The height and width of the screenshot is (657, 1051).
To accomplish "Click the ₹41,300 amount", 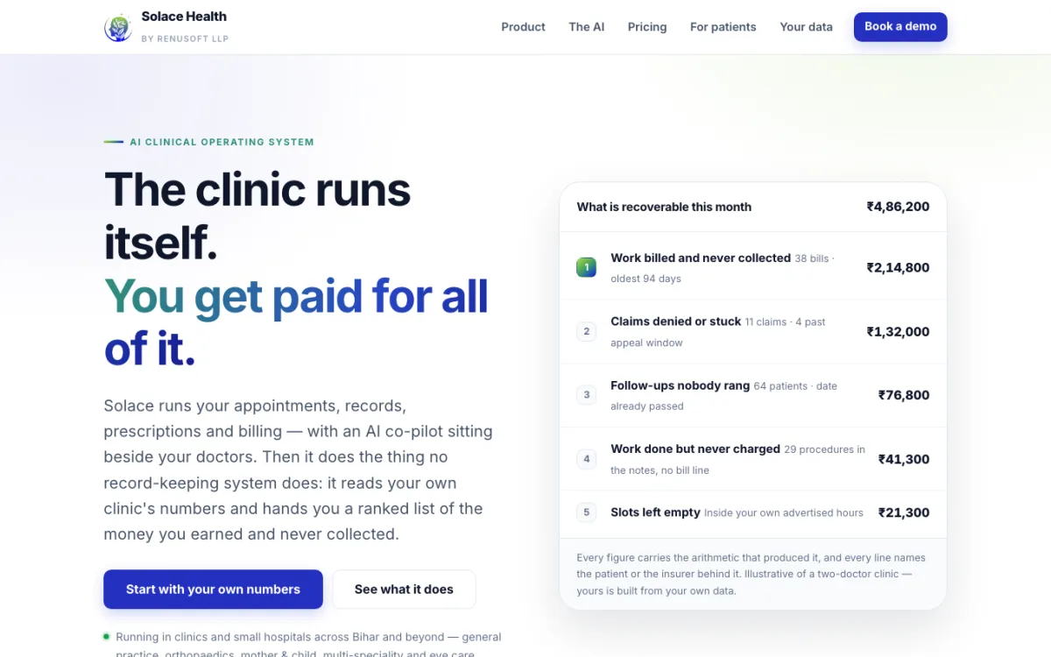I will click(x=904, y=459).
